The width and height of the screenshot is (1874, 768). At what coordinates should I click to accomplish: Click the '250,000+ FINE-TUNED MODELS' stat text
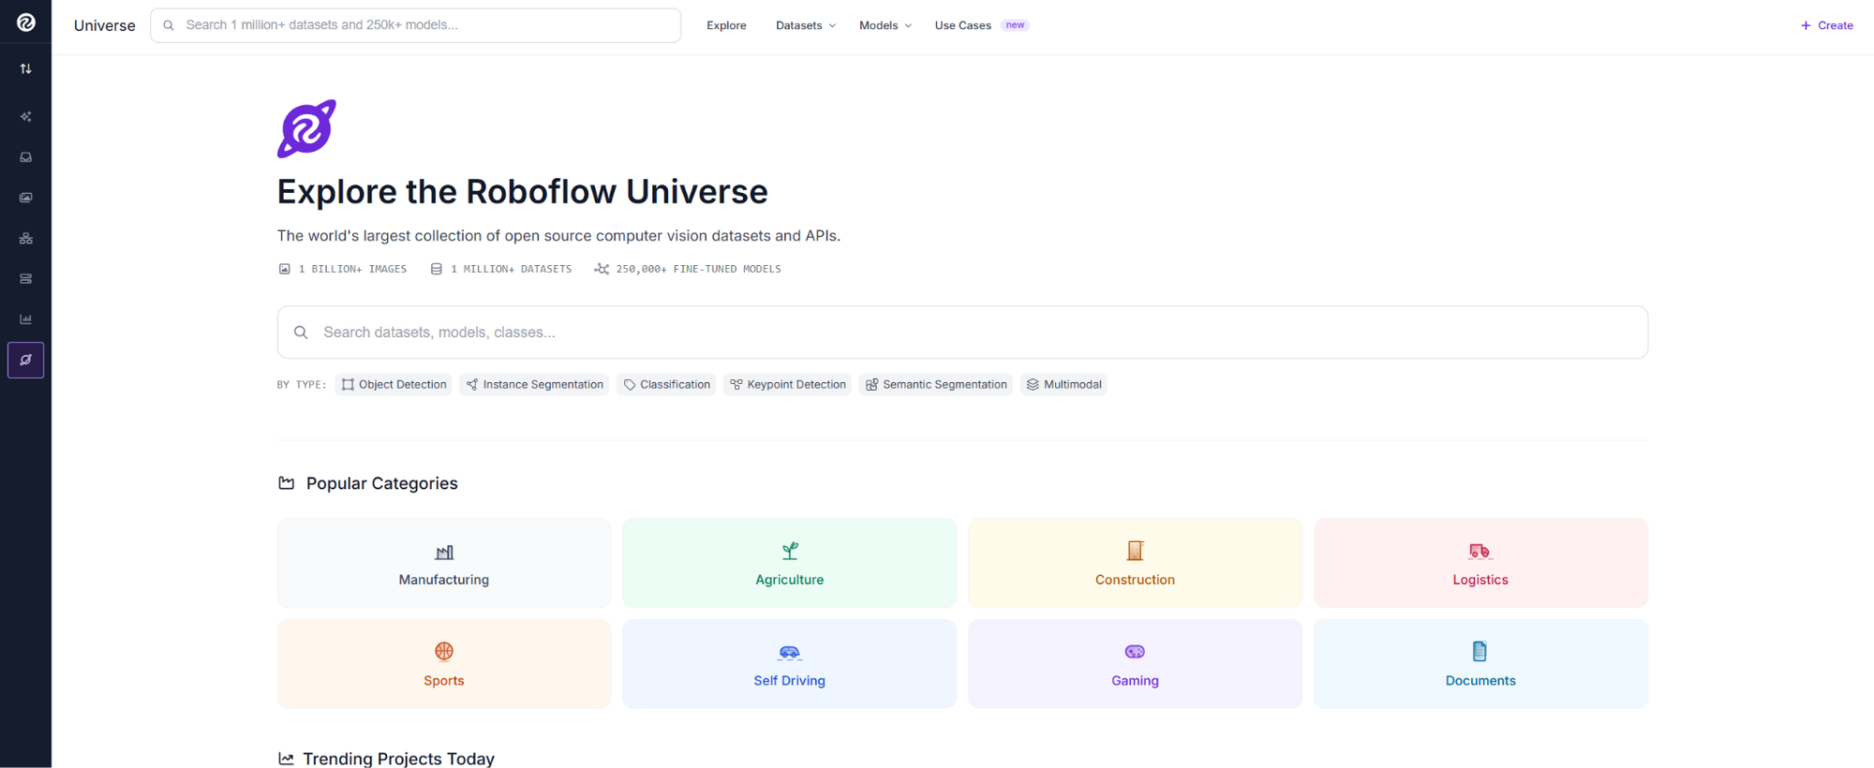coord(698,269)
